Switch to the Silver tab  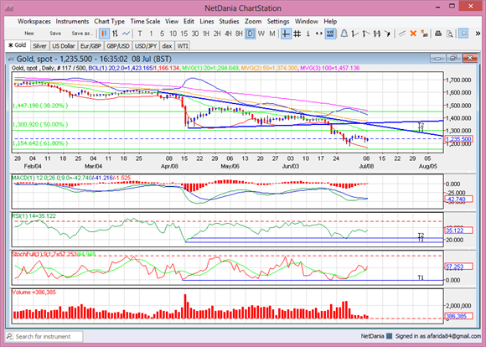tap(39, 46)
